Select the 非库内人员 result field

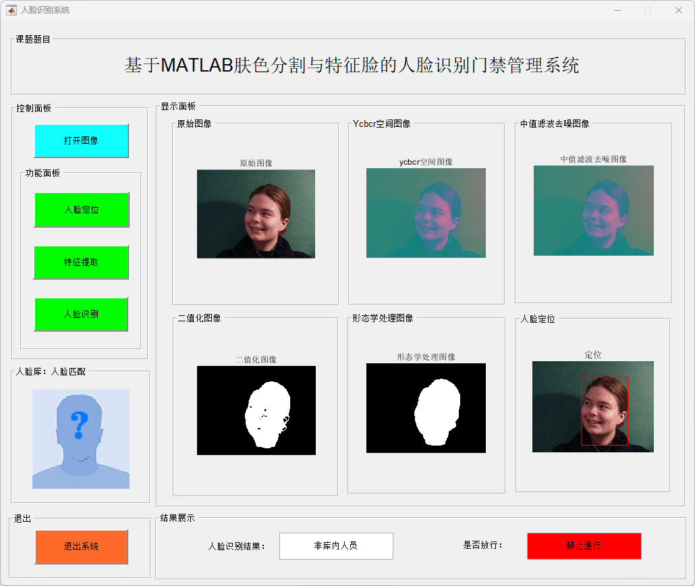point(336,545)
